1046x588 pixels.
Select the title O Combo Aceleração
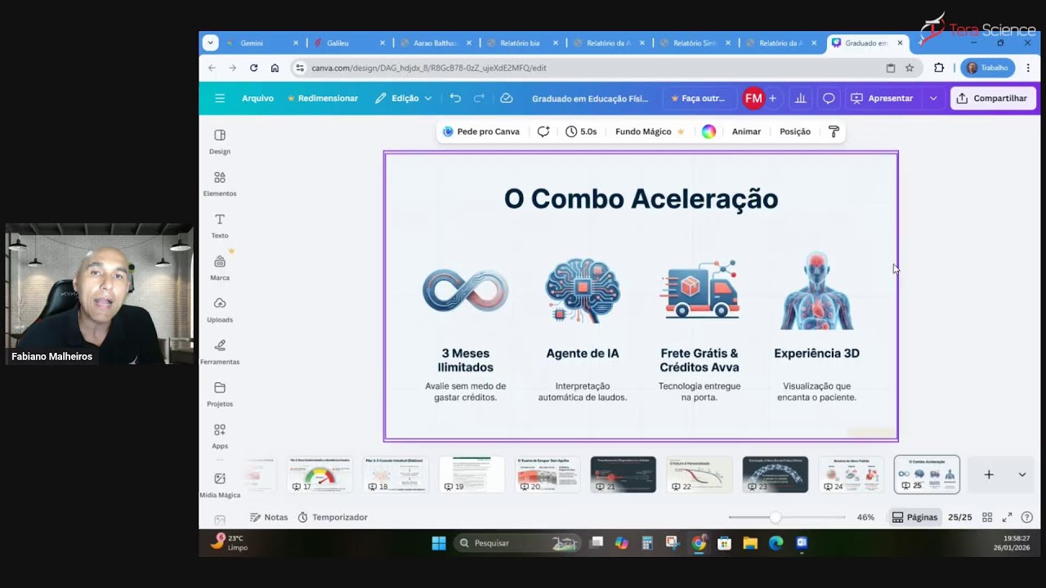pos(641,198)
